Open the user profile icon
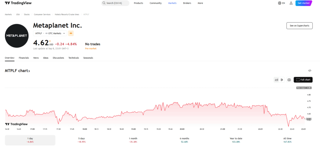 click(x=291, y=3)
